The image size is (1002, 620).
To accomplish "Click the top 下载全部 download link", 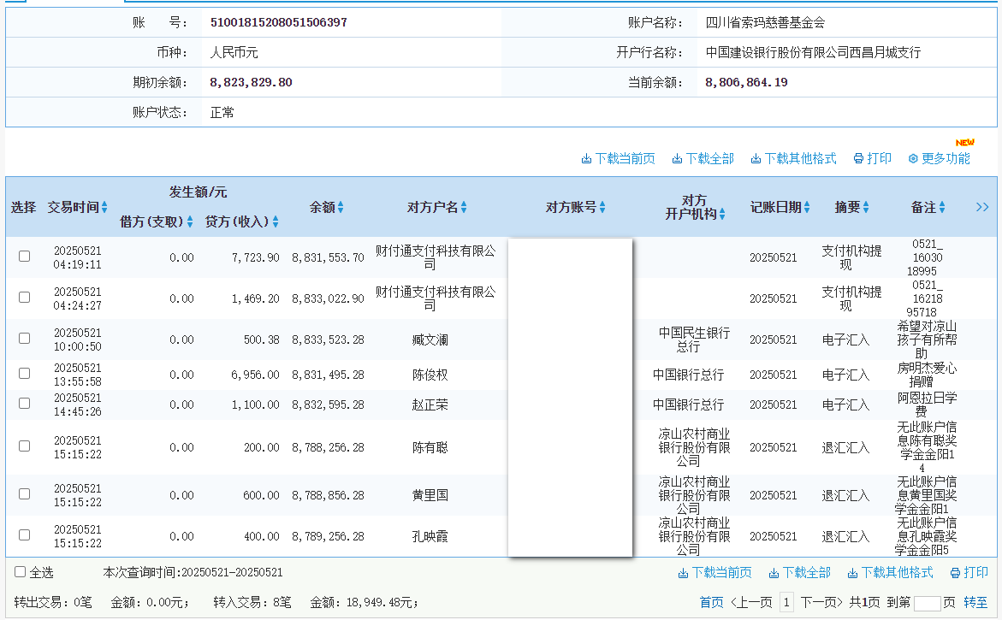I will pos(703,158).
